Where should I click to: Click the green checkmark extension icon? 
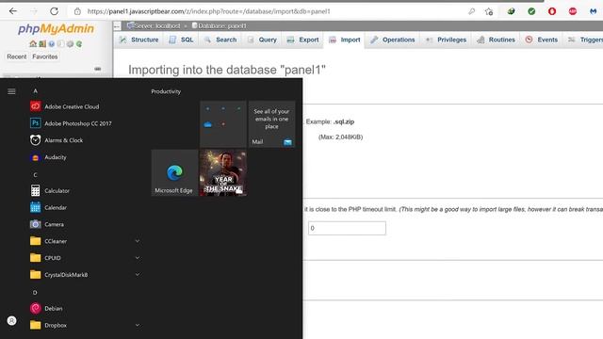click(531, 11)
